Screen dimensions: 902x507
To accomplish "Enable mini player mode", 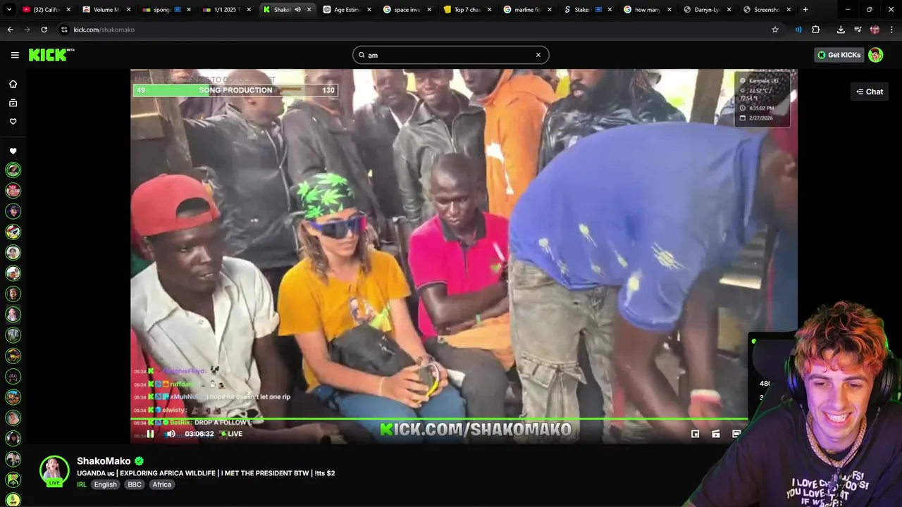I will 695,434.
